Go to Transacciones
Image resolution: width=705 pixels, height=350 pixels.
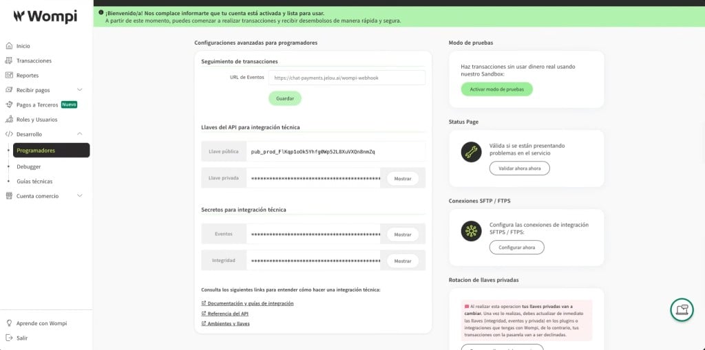point(34,61)
